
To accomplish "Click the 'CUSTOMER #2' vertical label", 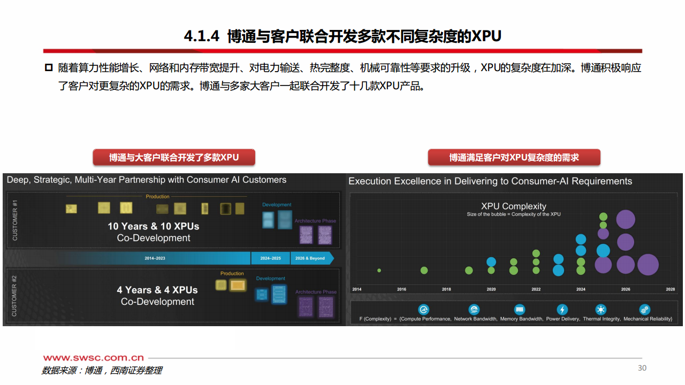I will 15,296.
